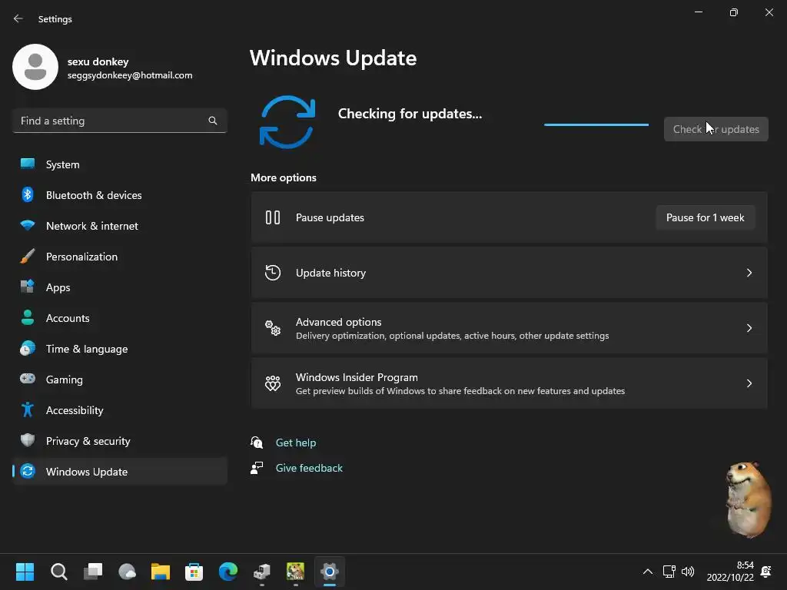This screenshot has width=787, height=590.
Task: Open the Network & internet Wi-Fi icon
Action: 28,225
